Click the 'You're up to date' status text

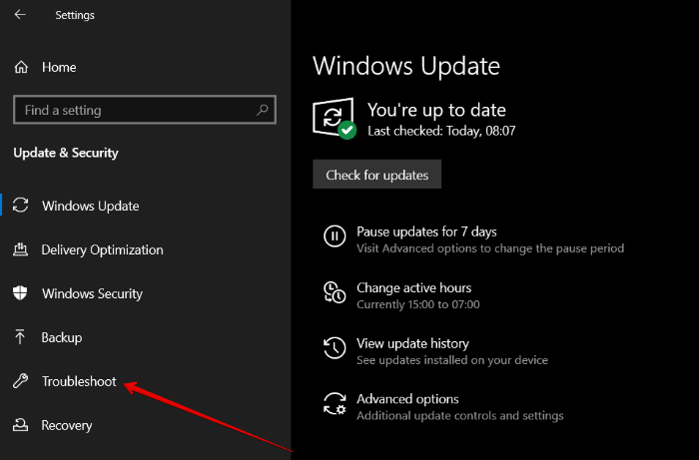point(436,110)
